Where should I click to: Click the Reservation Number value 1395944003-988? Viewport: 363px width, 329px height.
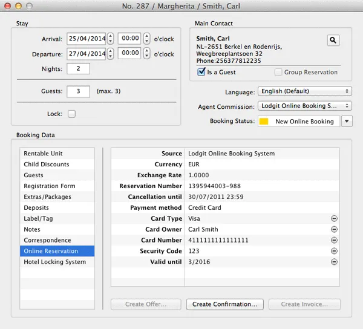[214, 186]
